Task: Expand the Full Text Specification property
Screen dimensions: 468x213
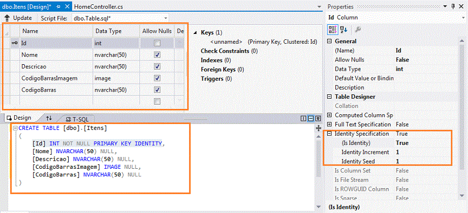Action: [x=330, y=125]
